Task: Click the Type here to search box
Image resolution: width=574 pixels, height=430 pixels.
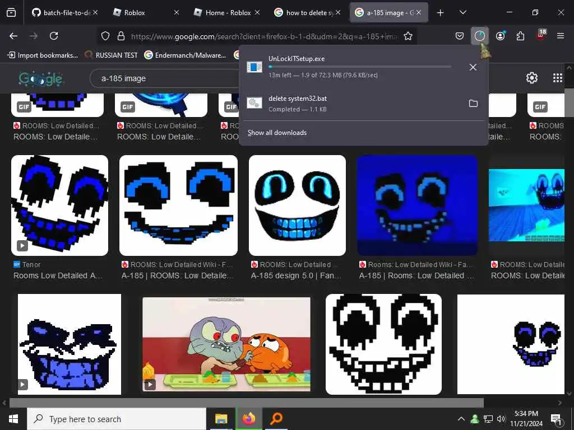Action: pyautogui.click(x=117, y=419)
